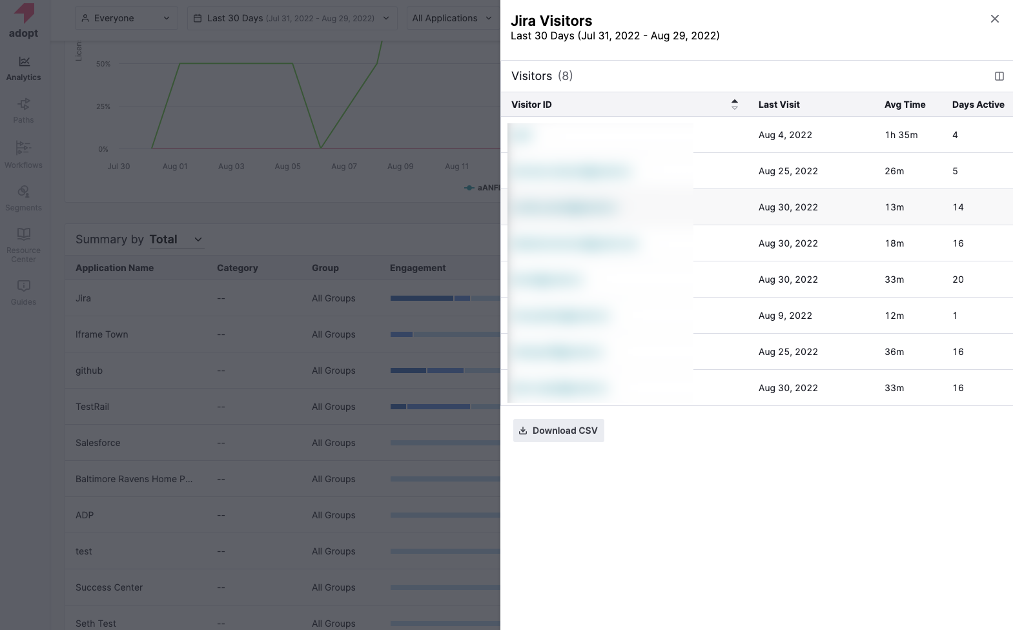The height and width of the screenshot is (630, 1013).
Task: Open Guides in the sidebar
Action: click(24, 292)
